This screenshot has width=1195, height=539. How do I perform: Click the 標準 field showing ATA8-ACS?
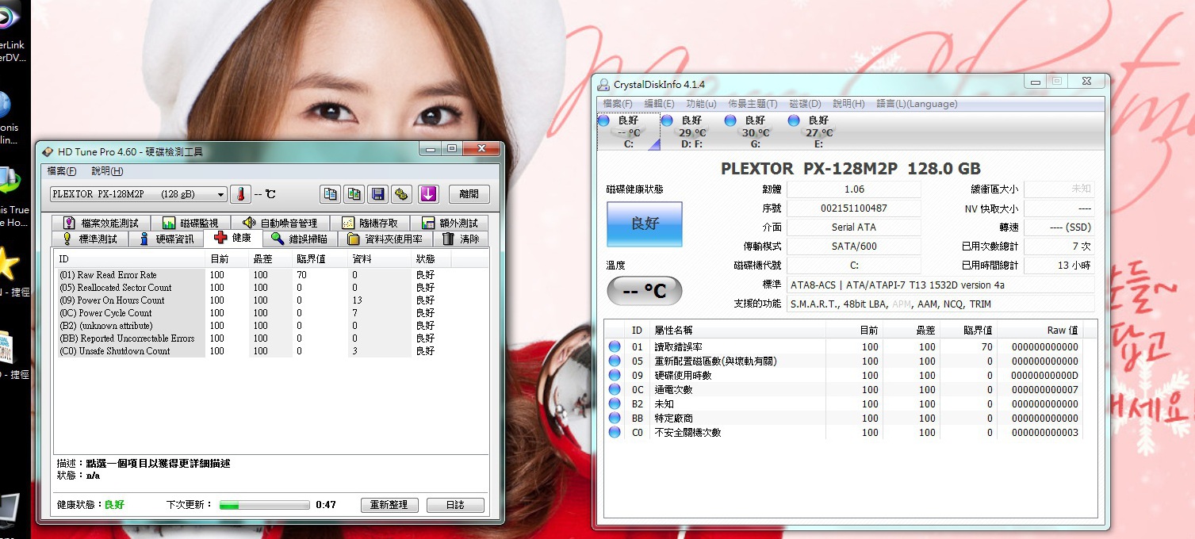pyautogui.click(x=940, y=285)
